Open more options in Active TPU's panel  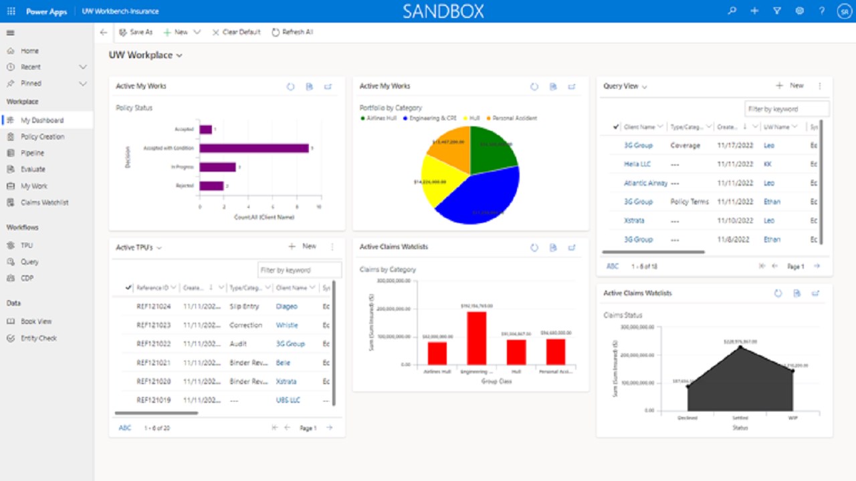click(332, 247)
